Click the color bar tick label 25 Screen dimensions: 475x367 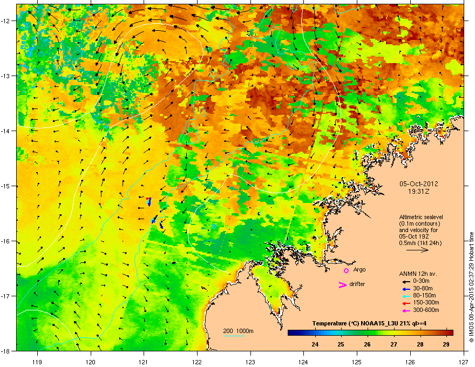(341, 344)
